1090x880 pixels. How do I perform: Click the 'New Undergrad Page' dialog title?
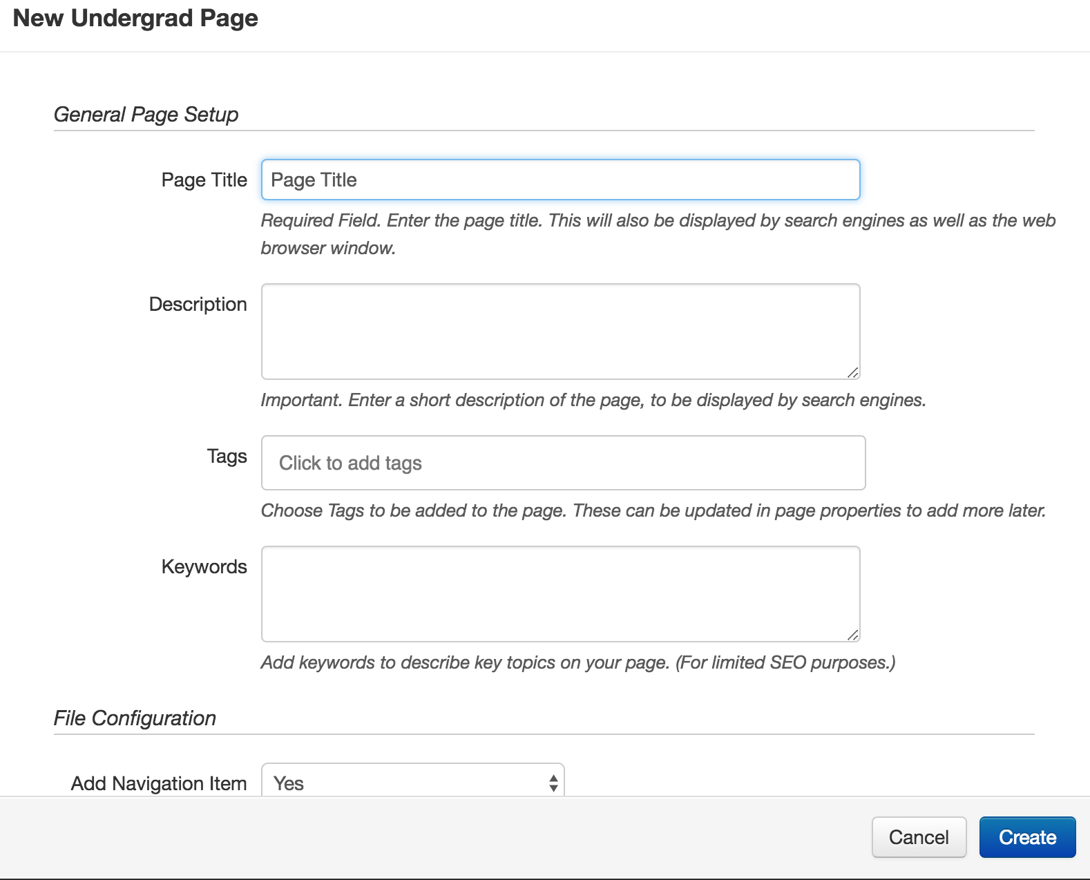tap(135, 18)
